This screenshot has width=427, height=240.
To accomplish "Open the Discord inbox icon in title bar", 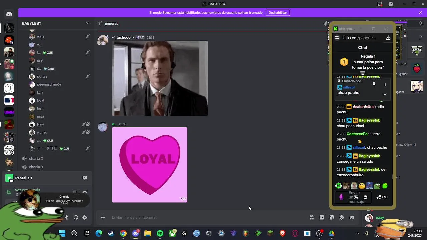I will pos(380,4).
